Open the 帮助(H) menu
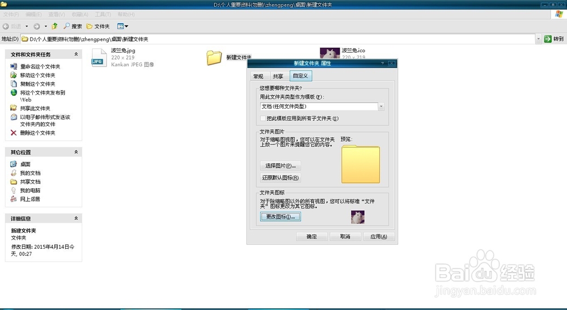Image resolution: width=567 pixels, height=310 pixels. pos(126,15)
